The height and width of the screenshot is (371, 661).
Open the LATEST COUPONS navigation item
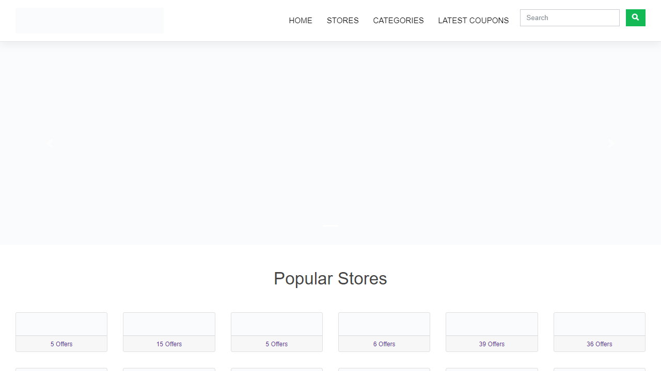click(473, 21)
